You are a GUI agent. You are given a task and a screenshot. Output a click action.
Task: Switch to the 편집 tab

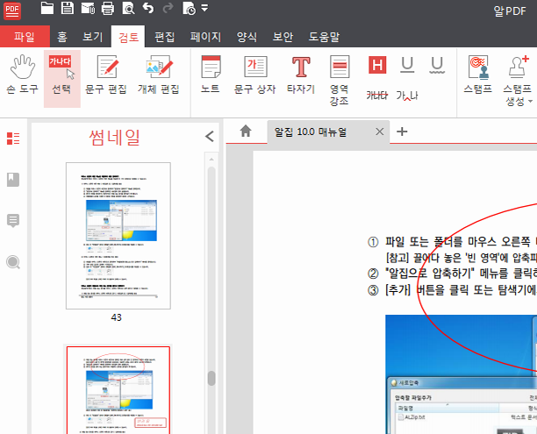click(x=164, y=36)
